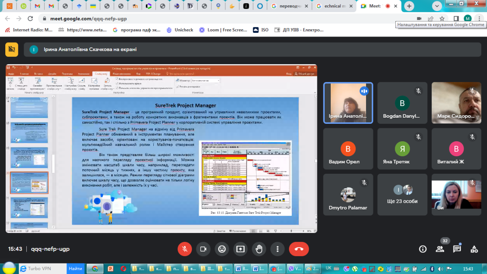Open the activities panel icon
Screen dimensions: 487x274
coord(474,249)
